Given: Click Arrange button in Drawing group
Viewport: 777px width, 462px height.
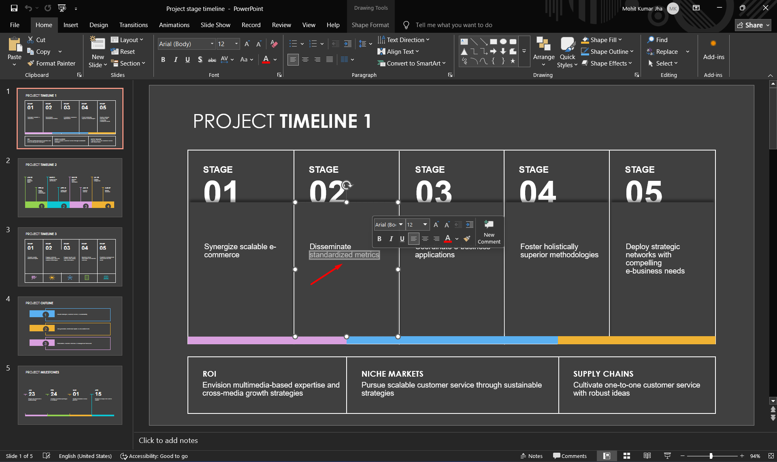Looking at the screenshot, I should (x=543, y=51).
